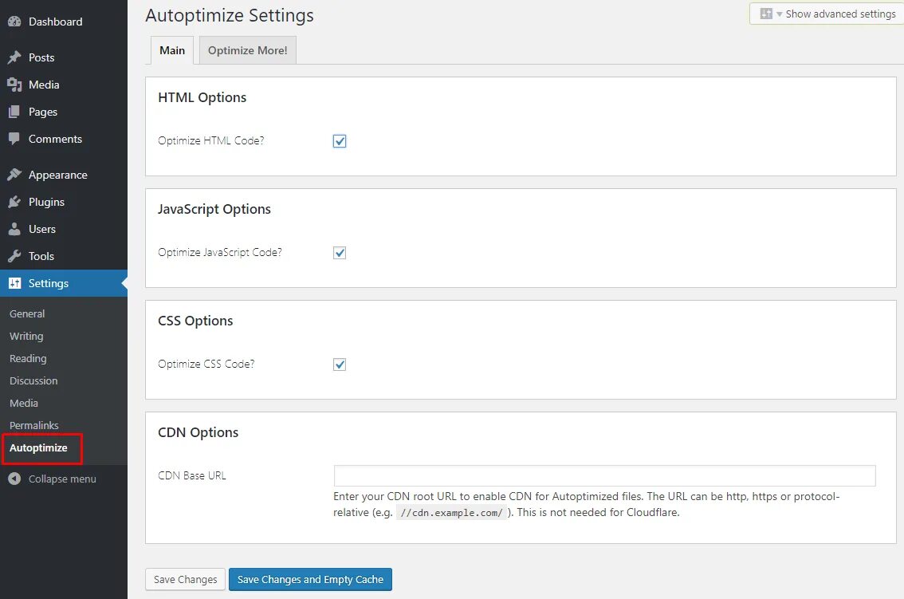
Task: Switch to Optimize More! tab
Action: tap(247, 50)
